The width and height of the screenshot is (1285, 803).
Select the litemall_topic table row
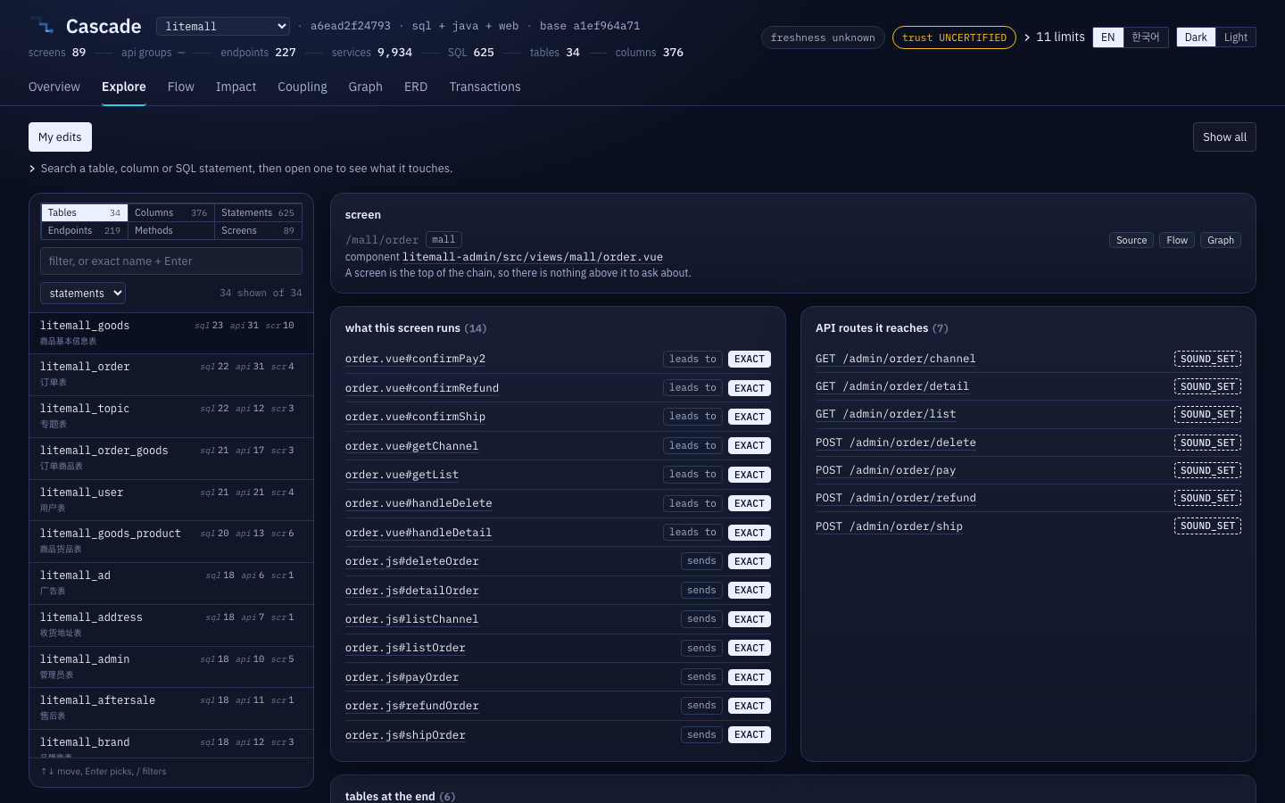pyautogui.click(x=171, y=417)
